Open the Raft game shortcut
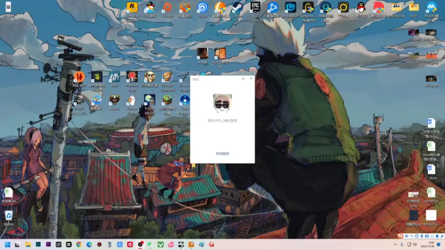445x250 pixels. pyautogui.click(x=115, y=79)
